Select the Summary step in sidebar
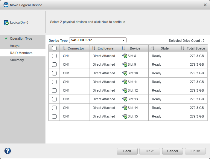This screenshot has height=159, width=210. (x=17, y=60)
